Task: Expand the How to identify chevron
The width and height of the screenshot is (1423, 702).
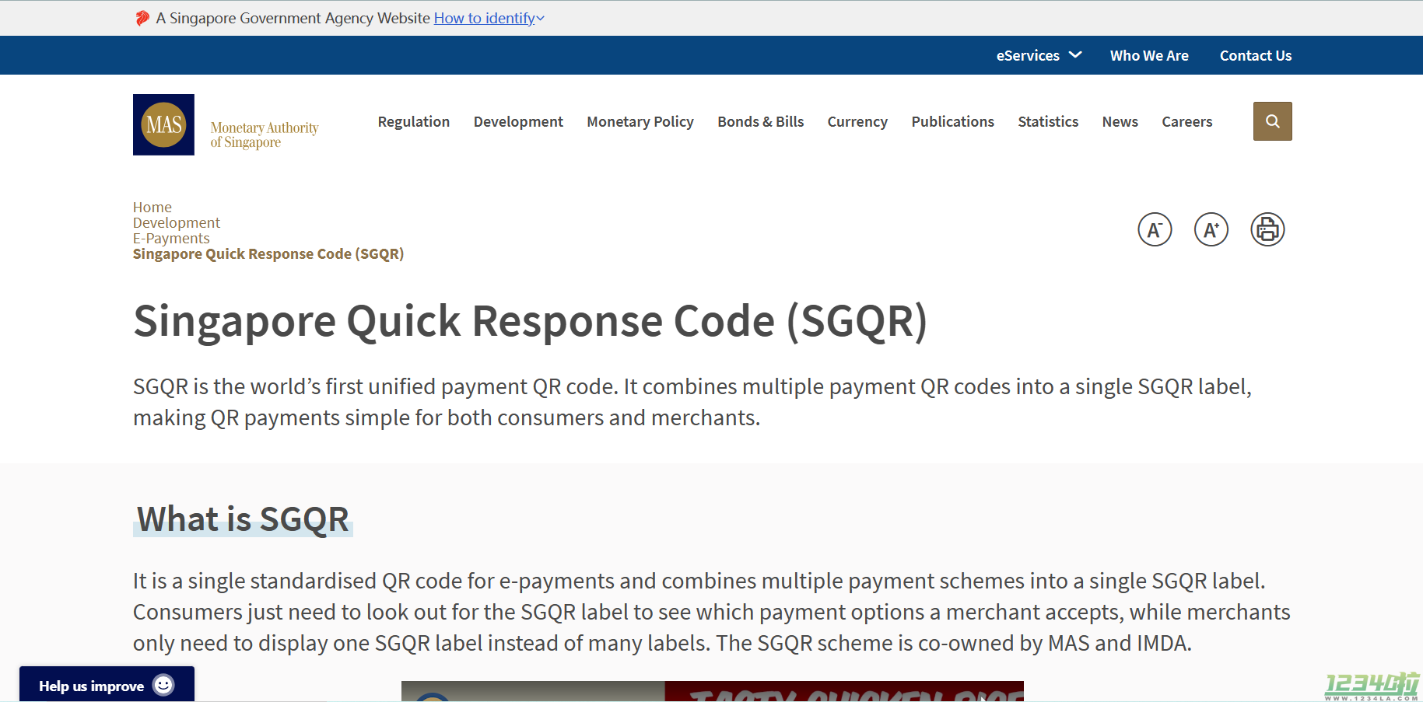Action: (541, 19)
